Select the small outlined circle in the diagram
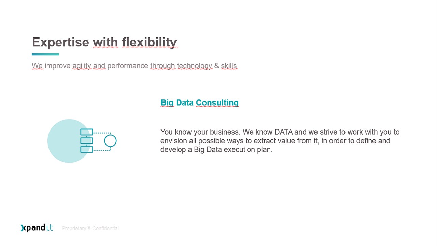 (x=110, y=141)
